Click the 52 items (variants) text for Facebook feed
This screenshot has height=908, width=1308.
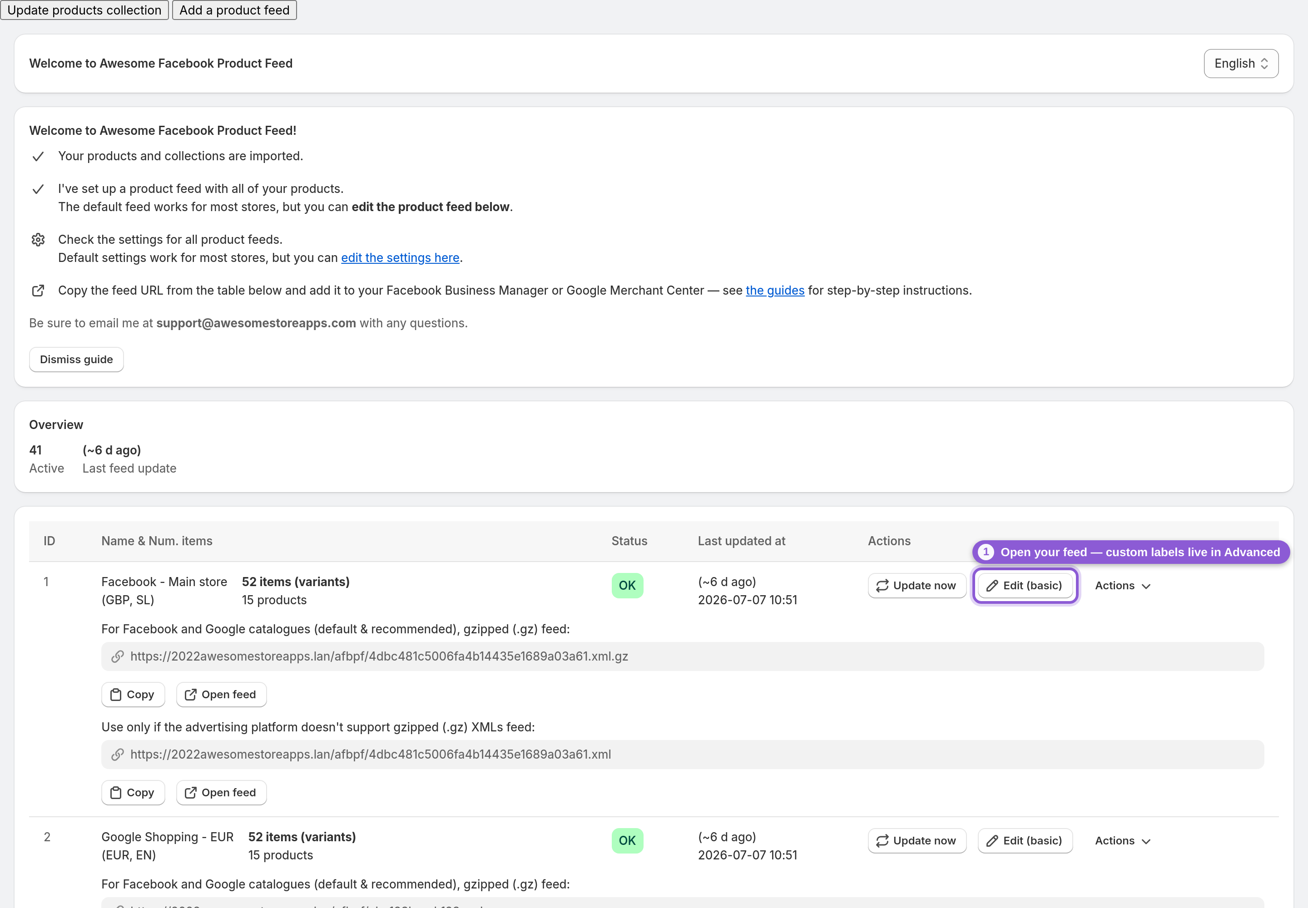(x=295, y=582)
